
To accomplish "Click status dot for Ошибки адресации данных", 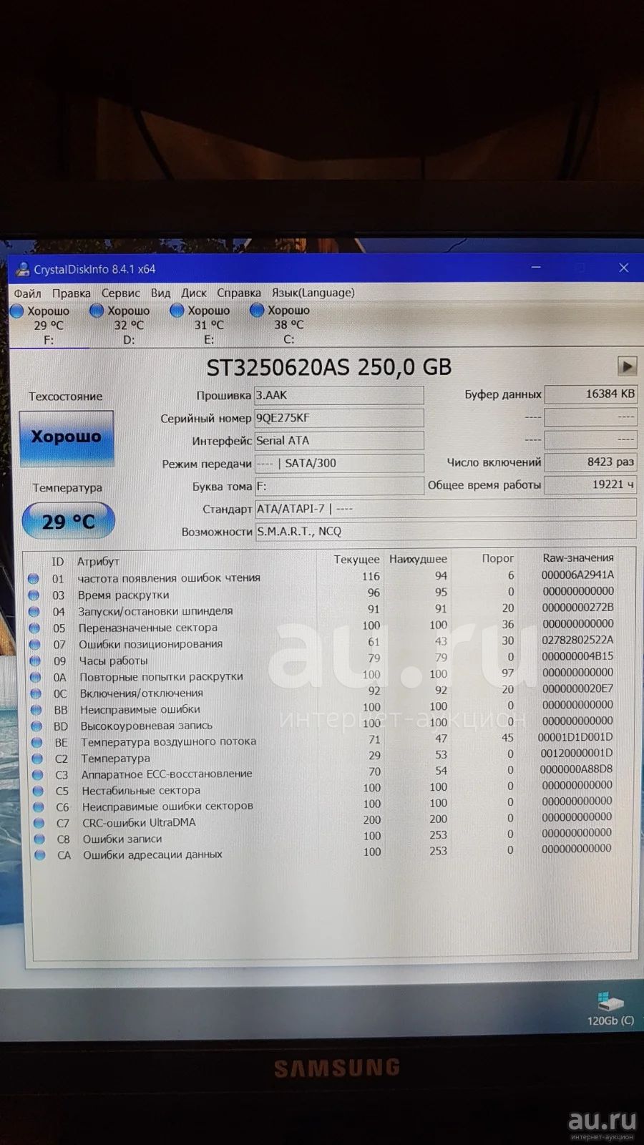I will coord(40,854).
